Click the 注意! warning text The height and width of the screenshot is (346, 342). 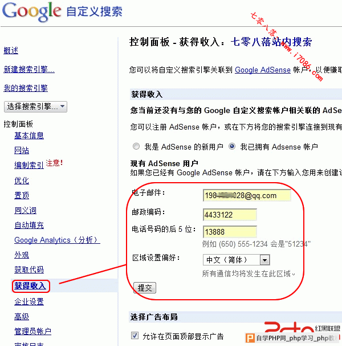[54, 163]
